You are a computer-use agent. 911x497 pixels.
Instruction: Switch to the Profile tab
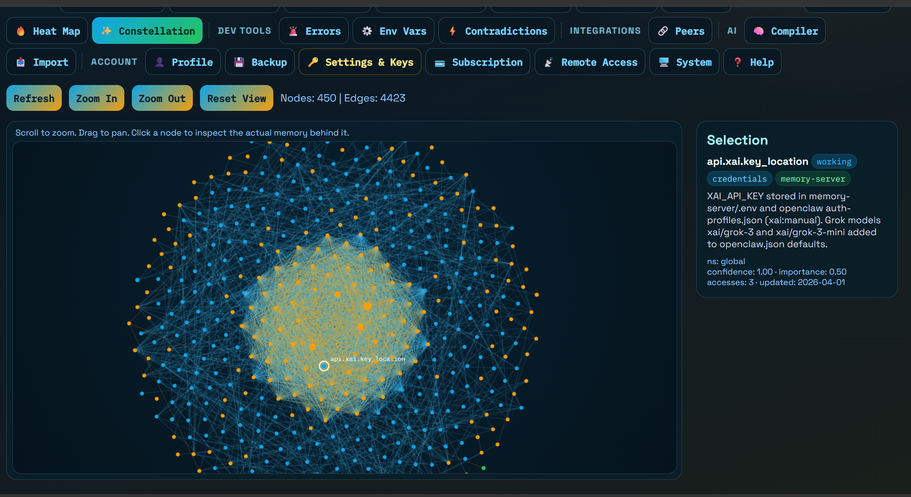[x=183, y=62]
